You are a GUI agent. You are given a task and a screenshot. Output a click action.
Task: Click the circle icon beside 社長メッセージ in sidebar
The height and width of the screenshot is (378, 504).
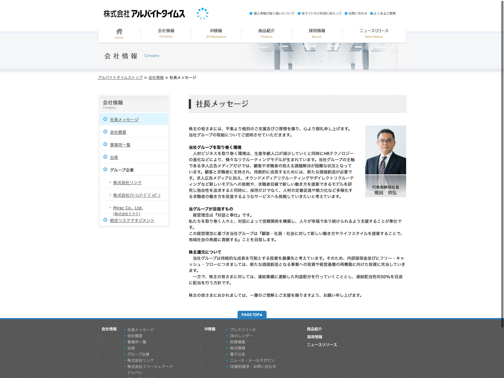(x=105, y=119)
